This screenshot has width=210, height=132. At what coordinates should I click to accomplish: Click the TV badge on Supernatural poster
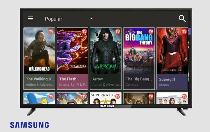[x=118, y=96]
